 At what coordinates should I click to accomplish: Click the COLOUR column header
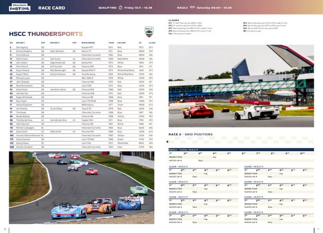tap(121, 43)
